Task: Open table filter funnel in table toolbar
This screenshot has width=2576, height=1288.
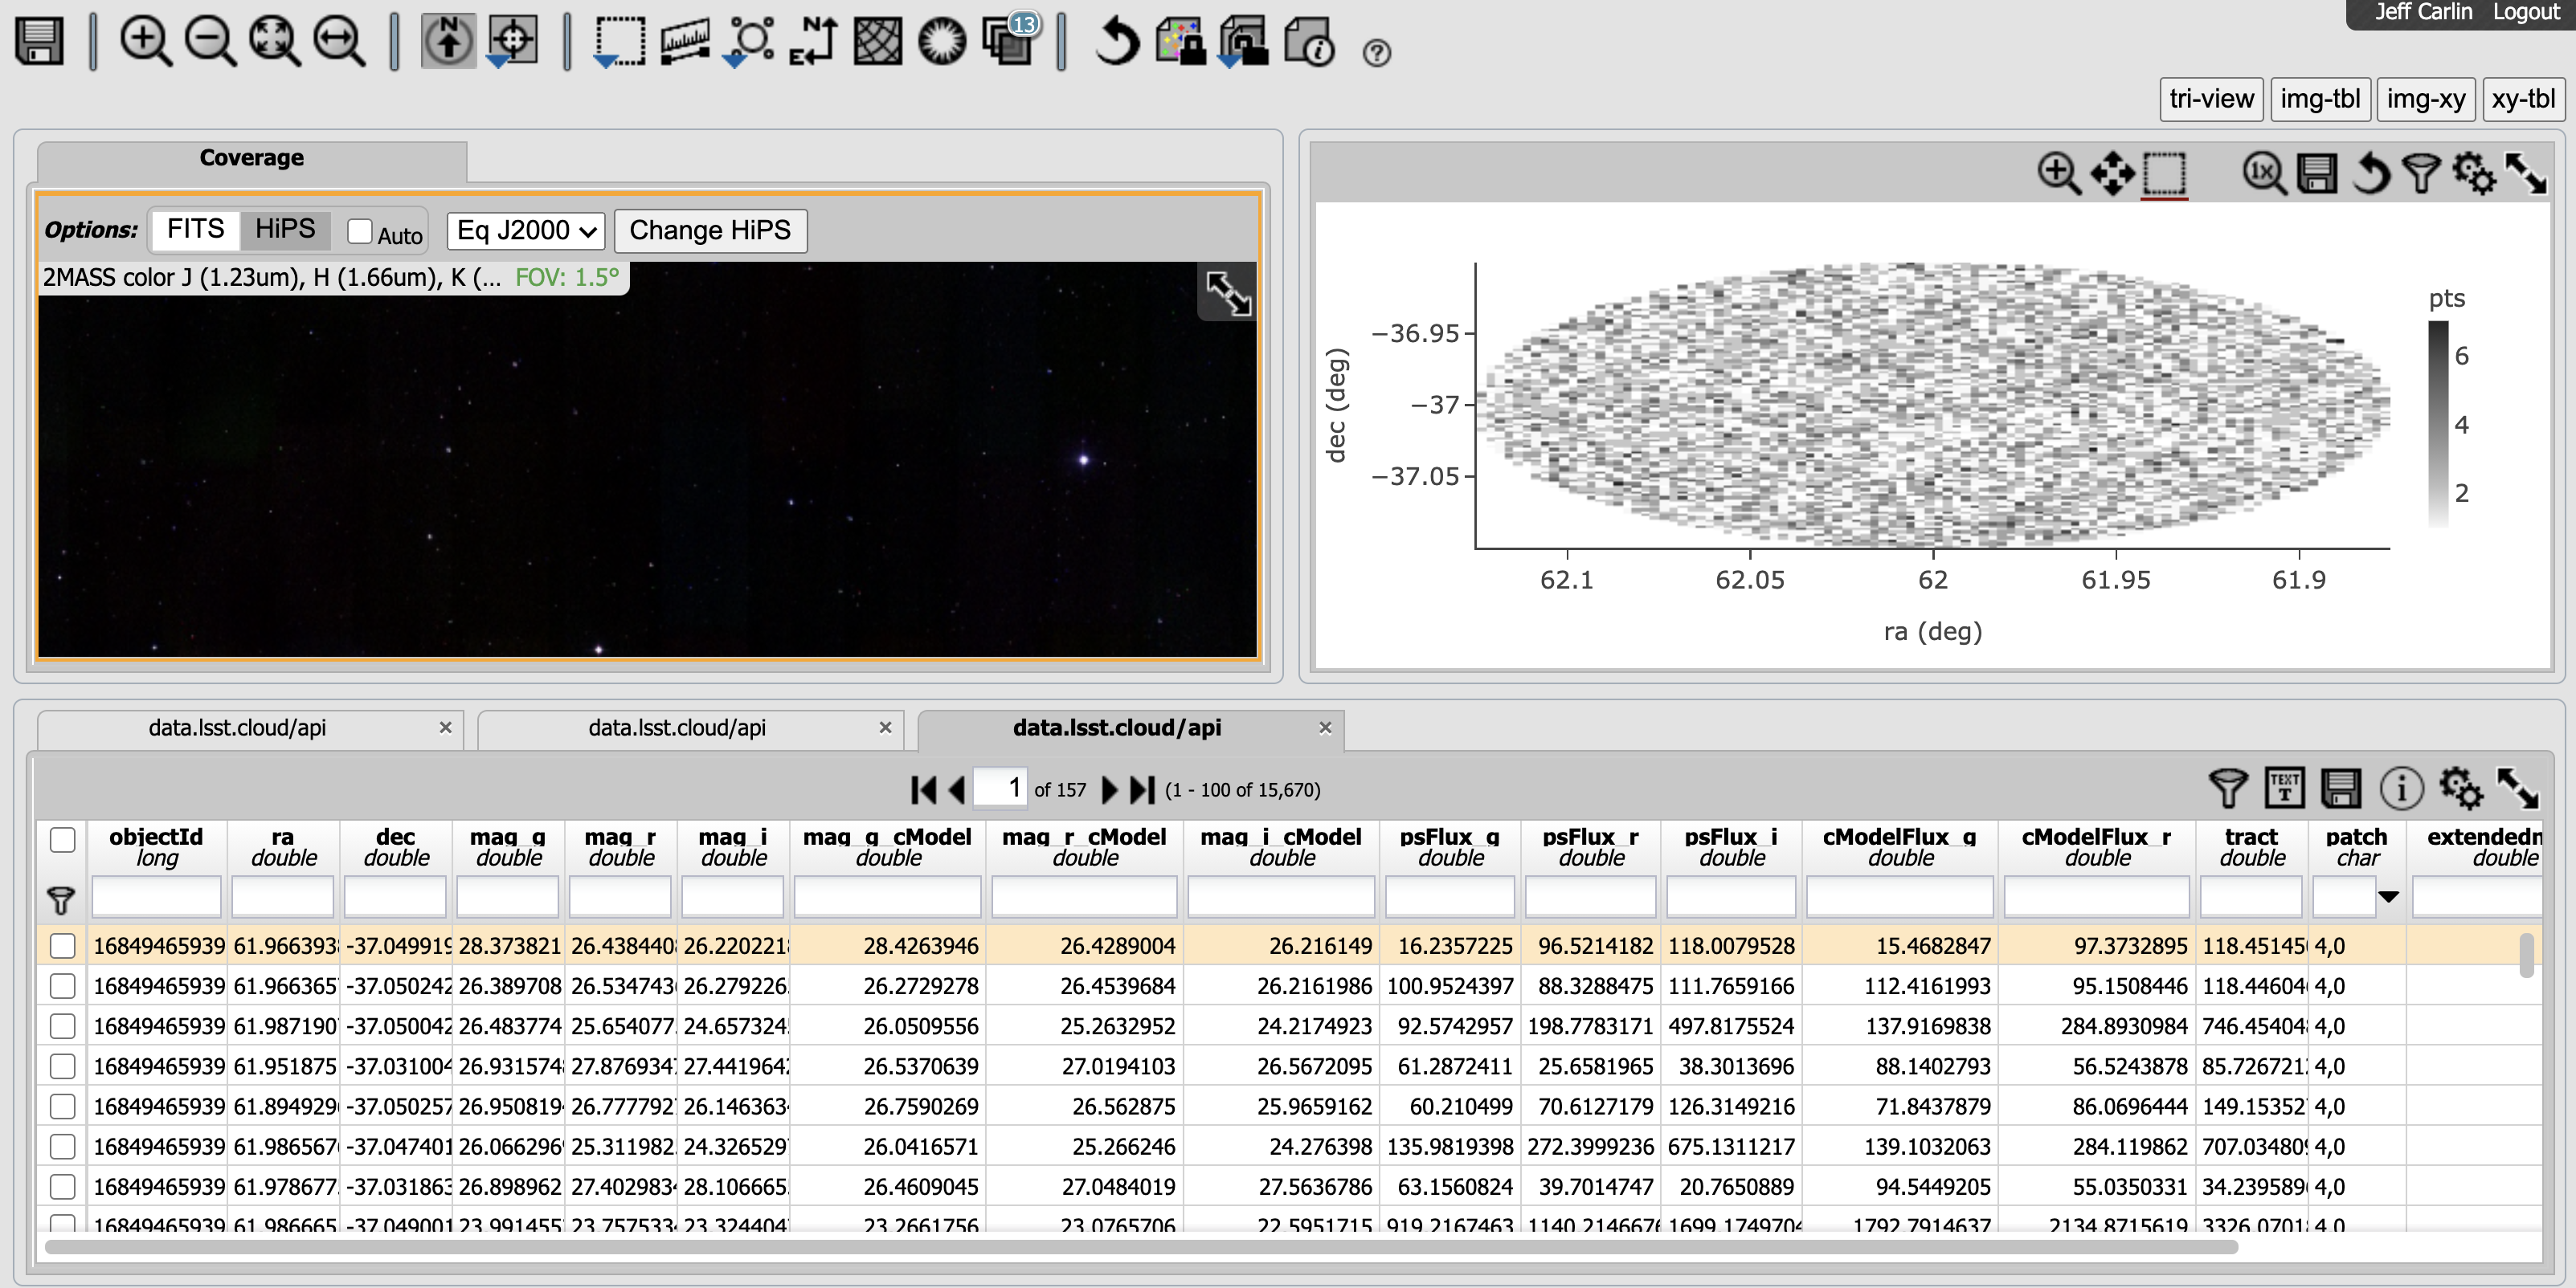Action: 2228,789
